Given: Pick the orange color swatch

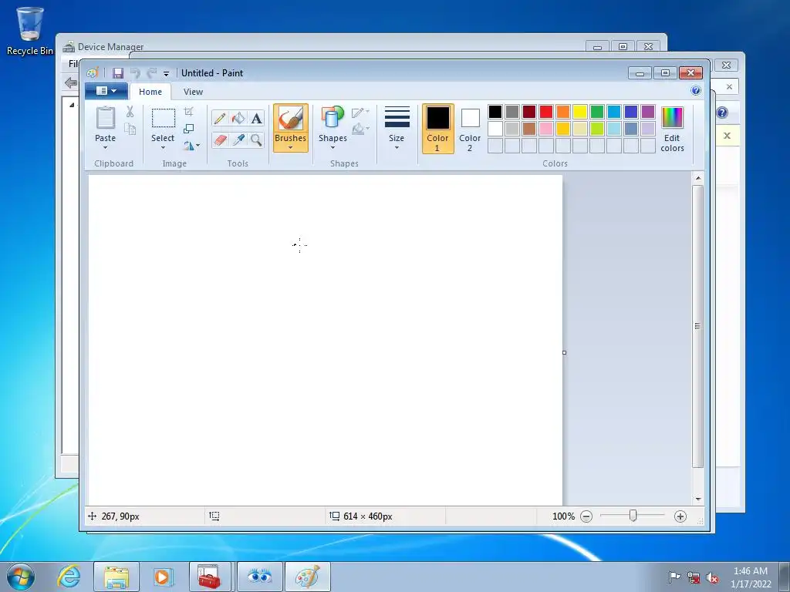Looking at the screenshot, I should pyautogui.click(x=562, y=112).
